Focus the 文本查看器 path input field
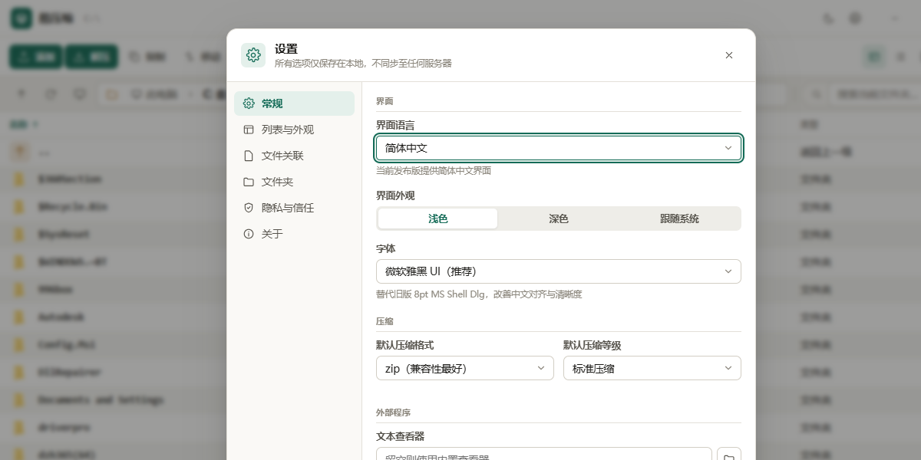The width and height of the screenshot is (921, 460). 544,455
